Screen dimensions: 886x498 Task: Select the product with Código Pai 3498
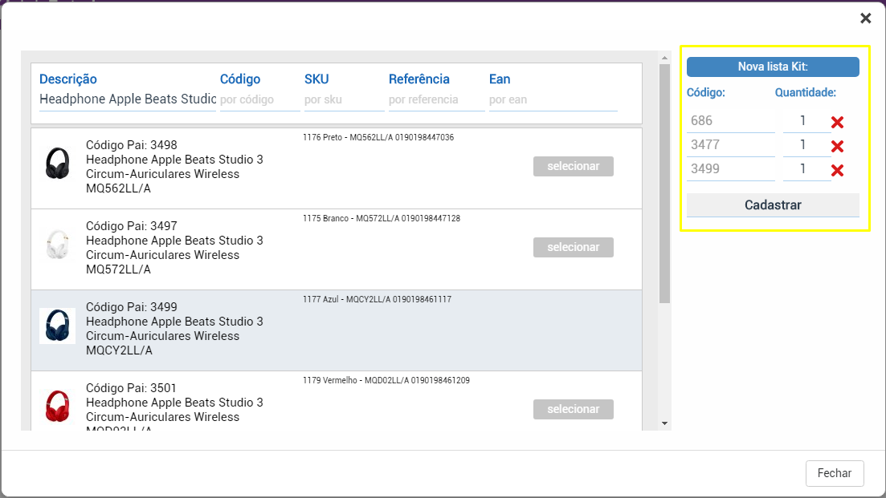click(x=573, y=166)
